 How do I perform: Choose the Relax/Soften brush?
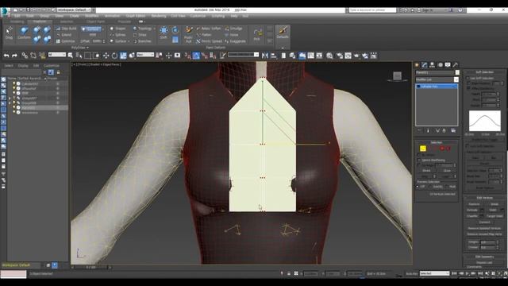[208, 29]
